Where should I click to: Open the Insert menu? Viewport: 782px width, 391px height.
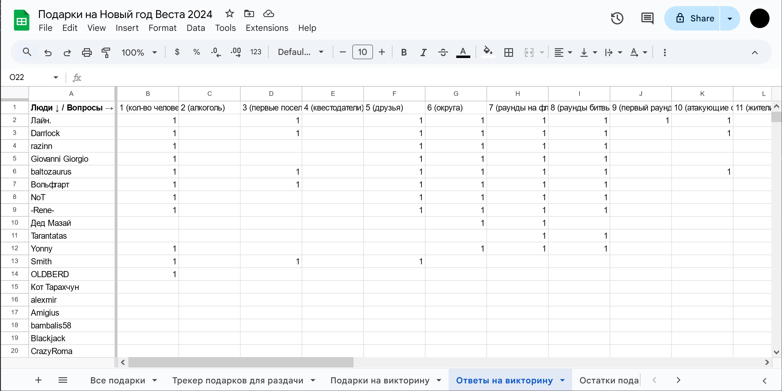click(127, 28)
